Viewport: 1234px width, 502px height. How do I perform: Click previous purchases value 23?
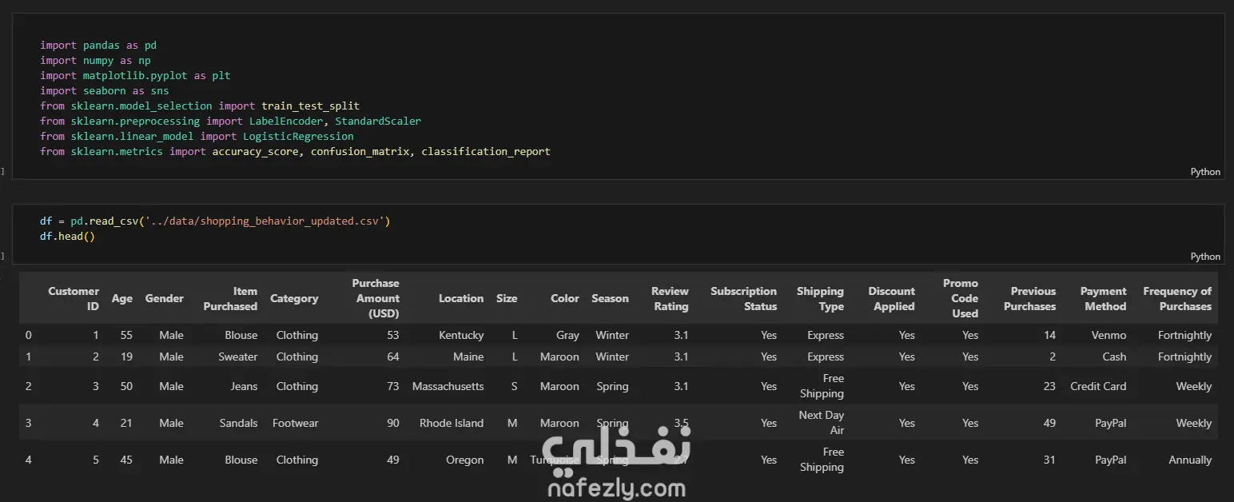tap(1049, 386)
